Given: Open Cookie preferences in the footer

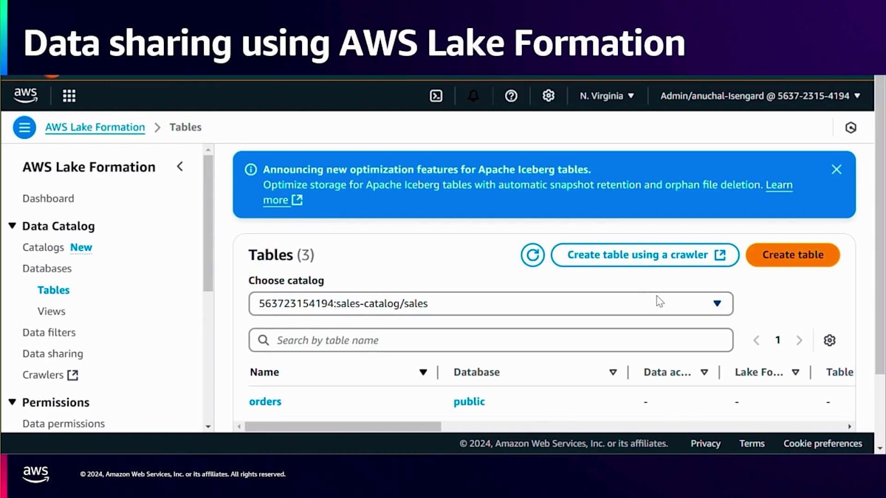Looking at the screenshot, I should 823,443.
